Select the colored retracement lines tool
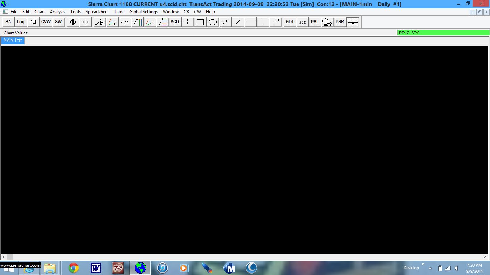This screenshot has width=490, height=275. point(162,22)
